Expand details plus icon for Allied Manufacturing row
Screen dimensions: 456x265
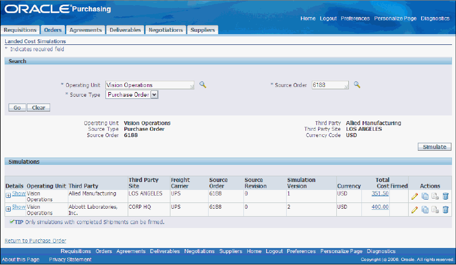point(9,196)
